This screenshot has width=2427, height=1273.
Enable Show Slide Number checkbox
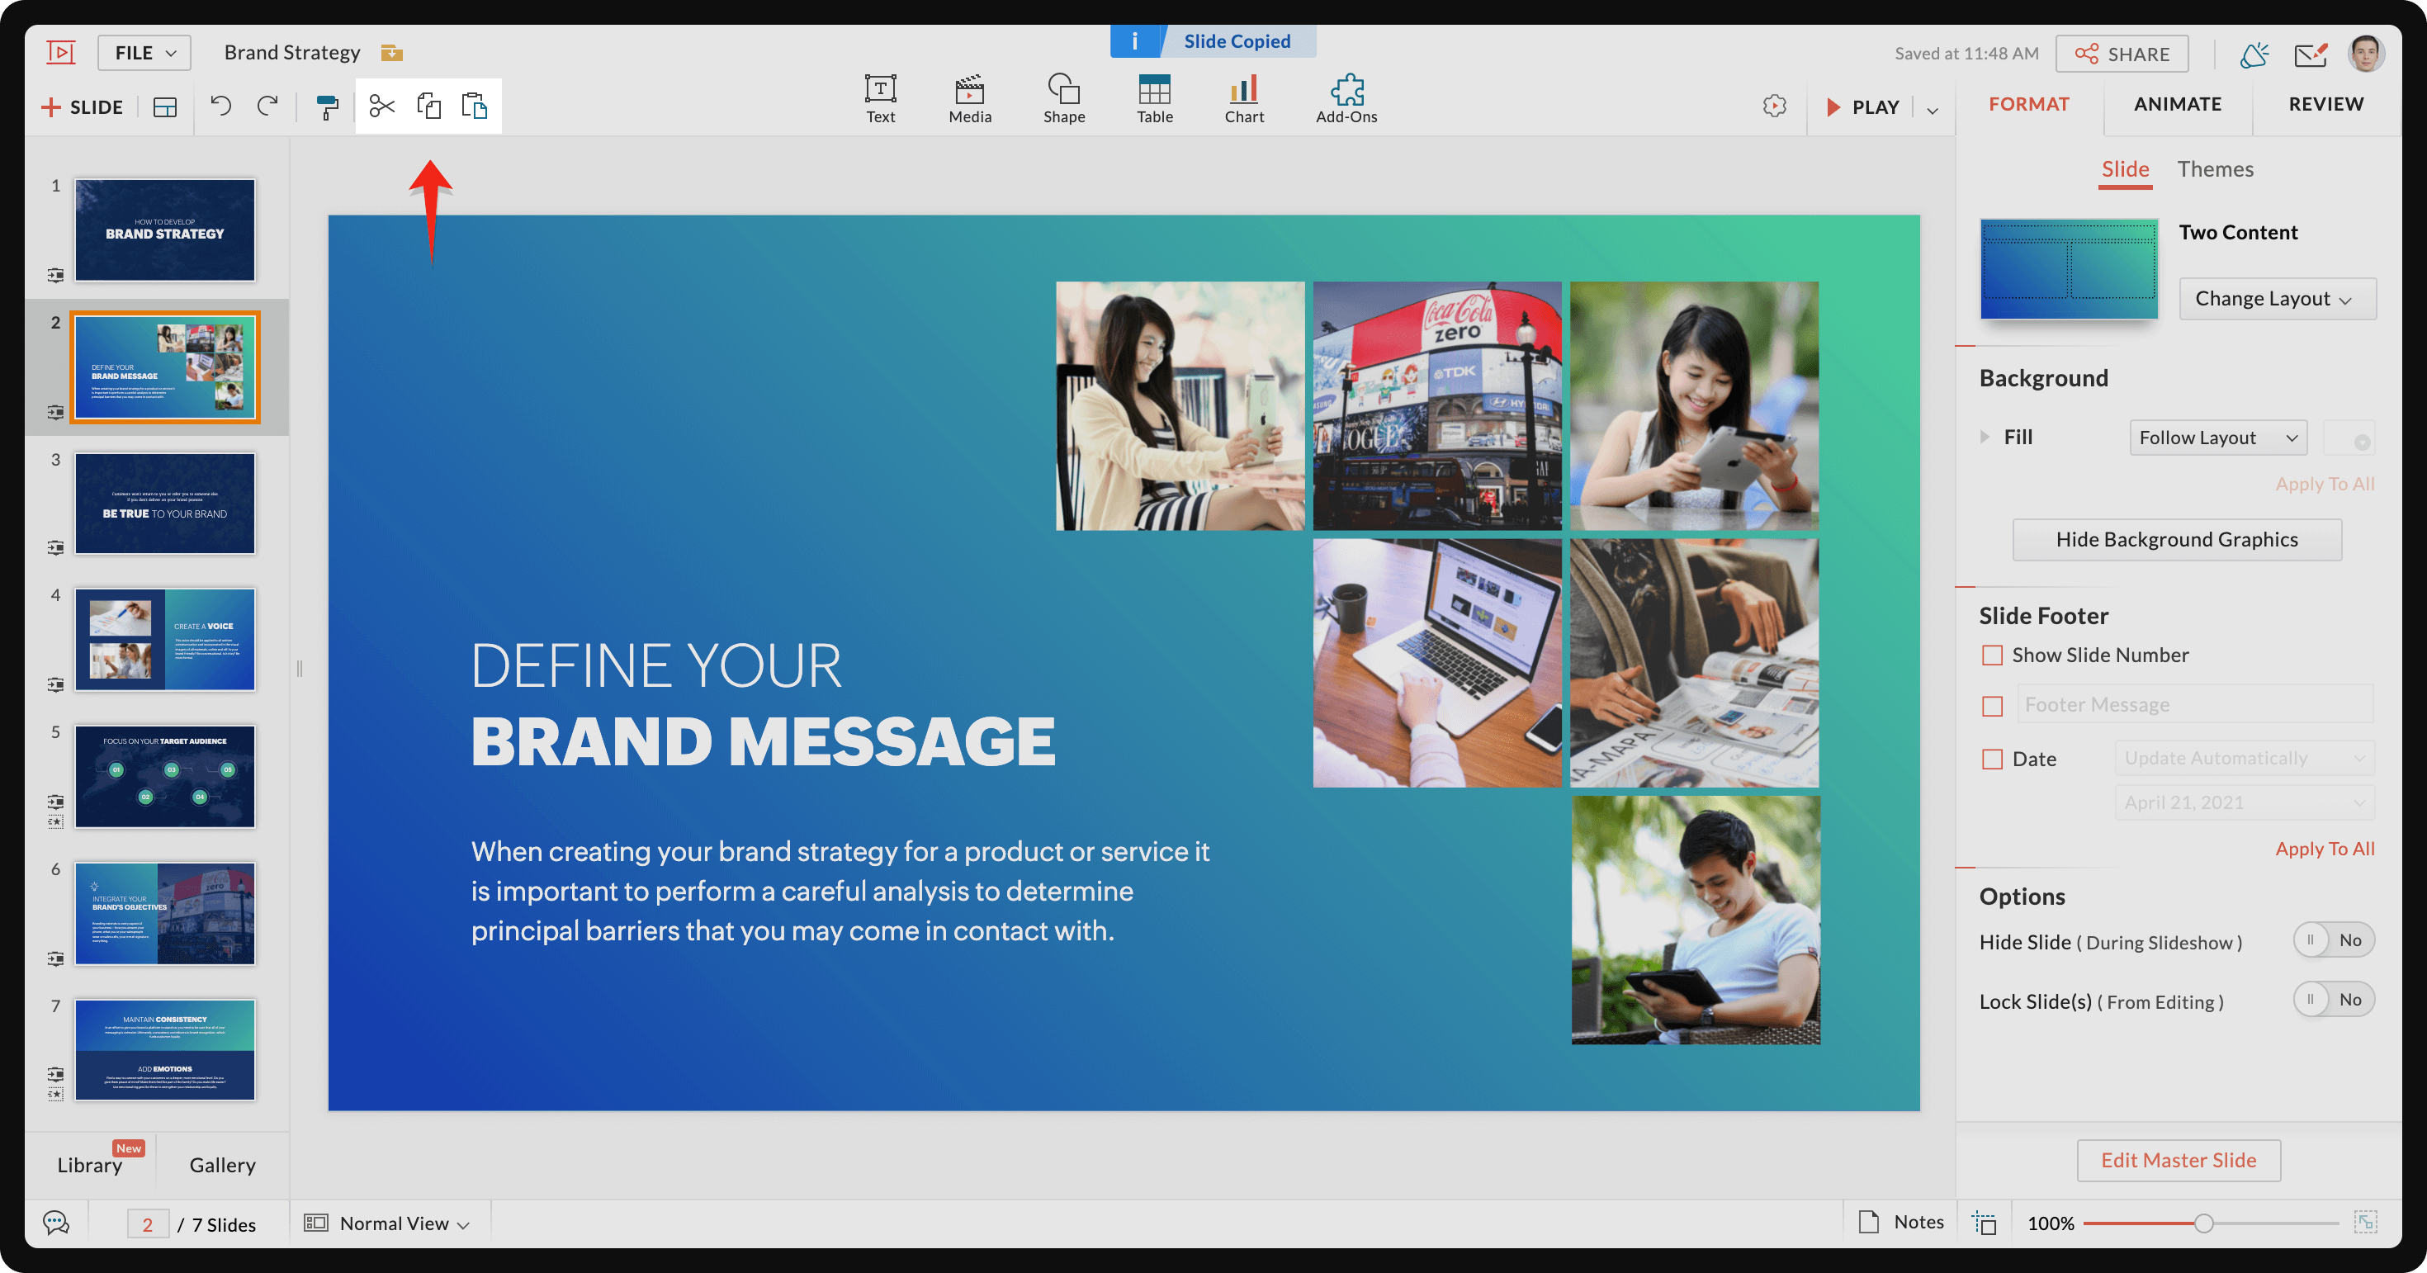pyautogui.click(x=1992, y=655)
